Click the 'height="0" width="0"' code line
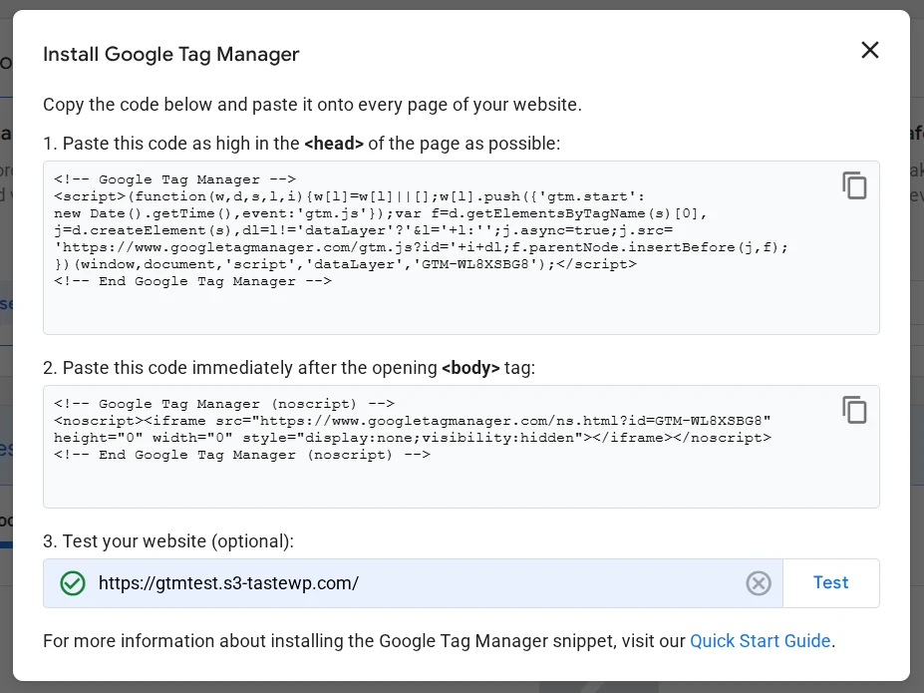The height and width of the screenshot is (693, 924). (x=413, y=438)
